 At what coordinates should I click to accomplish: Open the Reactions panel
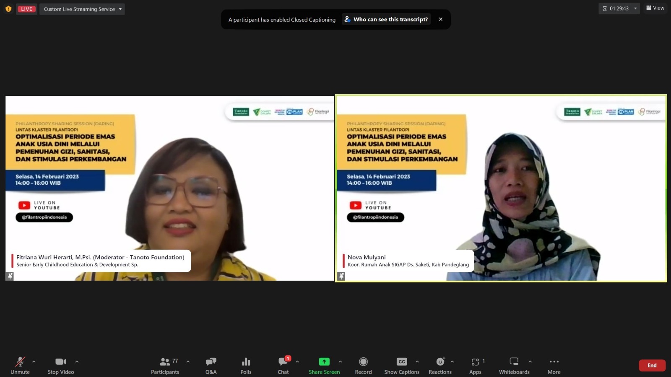click(x=440, y=365)
